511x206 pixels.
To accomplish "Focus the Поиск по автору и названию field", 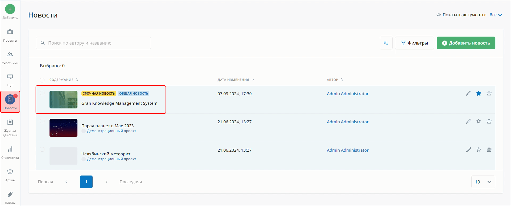I will pyautogui.click(x=93, y=43).
